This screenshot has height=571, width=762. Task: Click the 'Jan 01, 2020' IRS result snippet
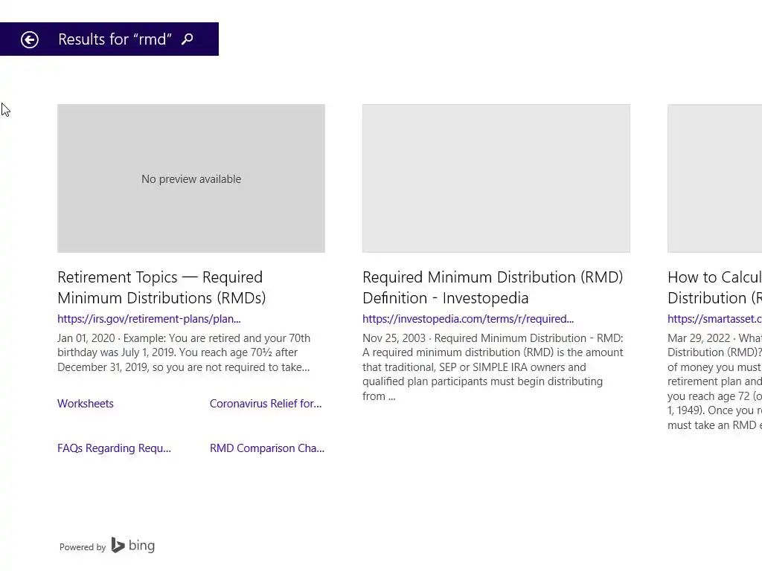point(184,352)
